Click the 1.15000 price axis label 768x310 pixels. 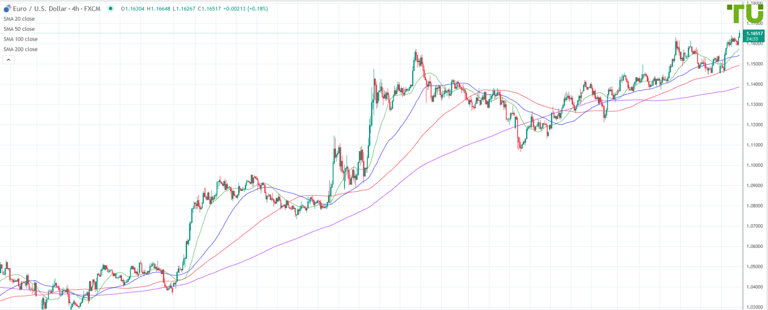[x=754, y=64]
